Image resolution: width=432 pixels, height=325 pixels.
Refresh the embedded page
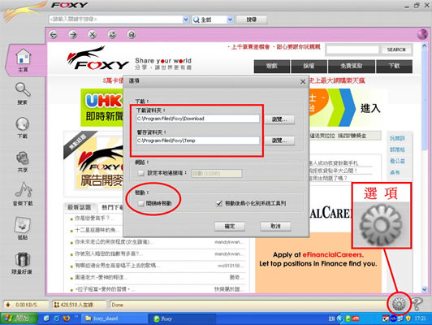tap(112, 35)
